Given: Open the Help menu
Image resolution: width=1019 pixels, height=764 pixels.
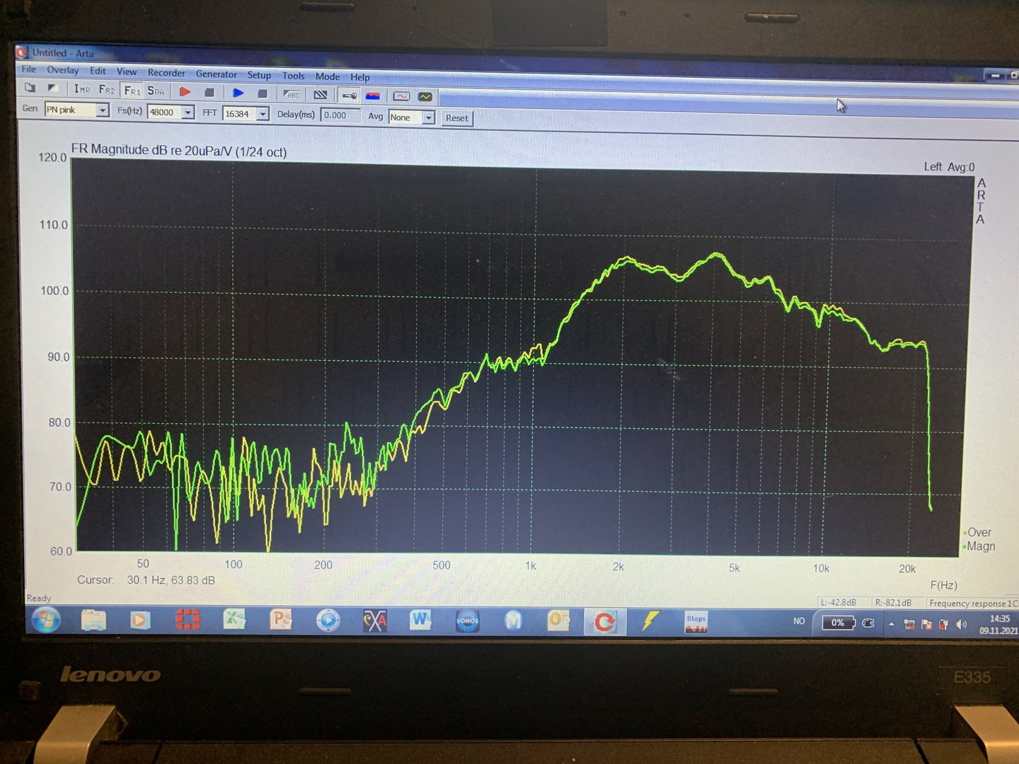Looking at the screenshot, I should click(x=360, y=77).
